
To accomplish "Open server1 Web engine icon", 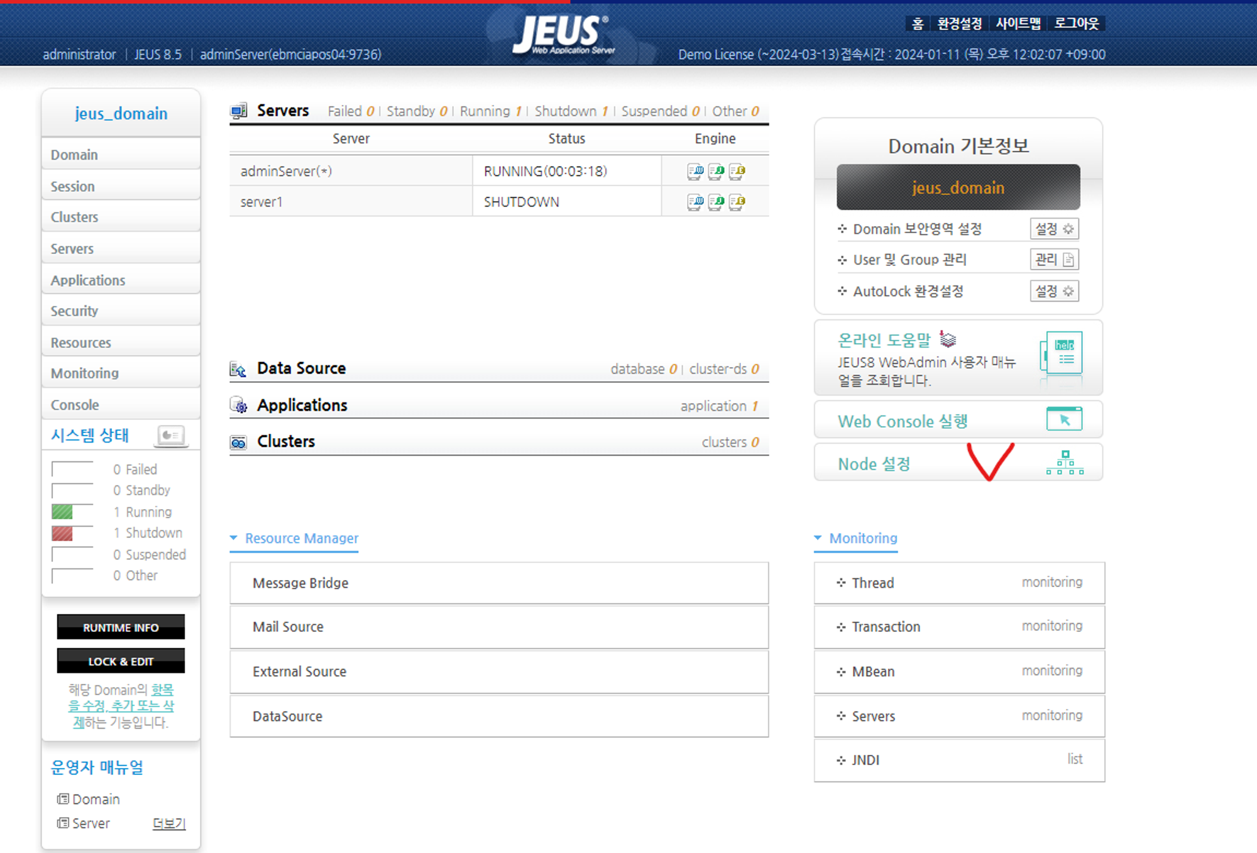I will [x=694, y=202].
